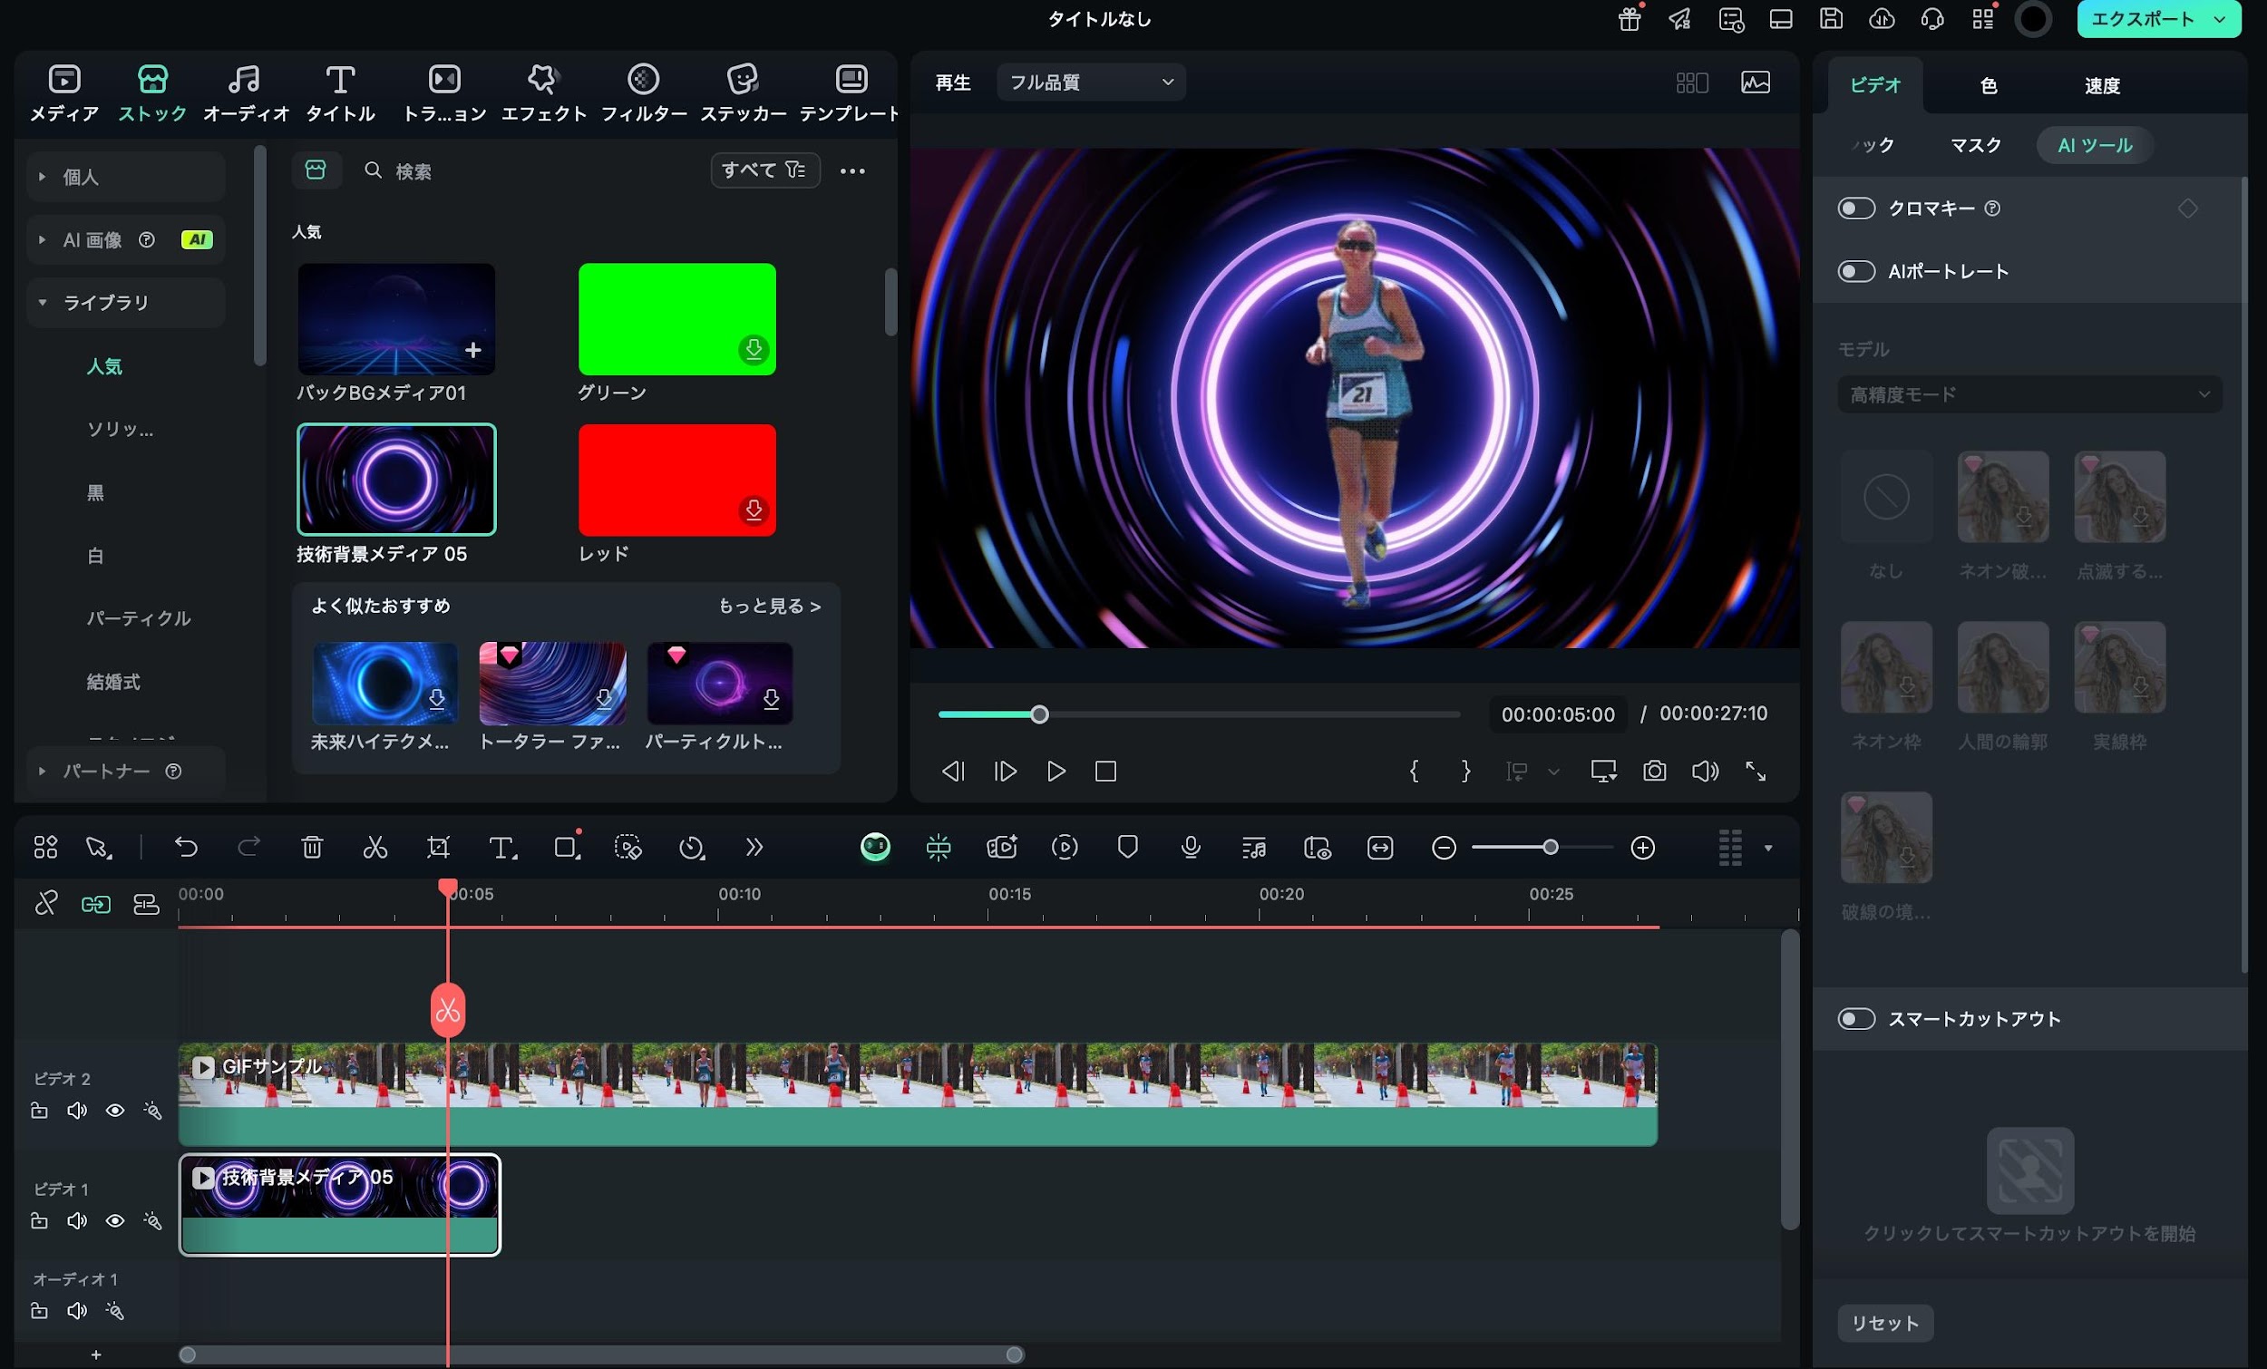2267x1369 pixels.
Task: Toggle the クロマキー chroma key switch
Action: (x=1855, y=208)
